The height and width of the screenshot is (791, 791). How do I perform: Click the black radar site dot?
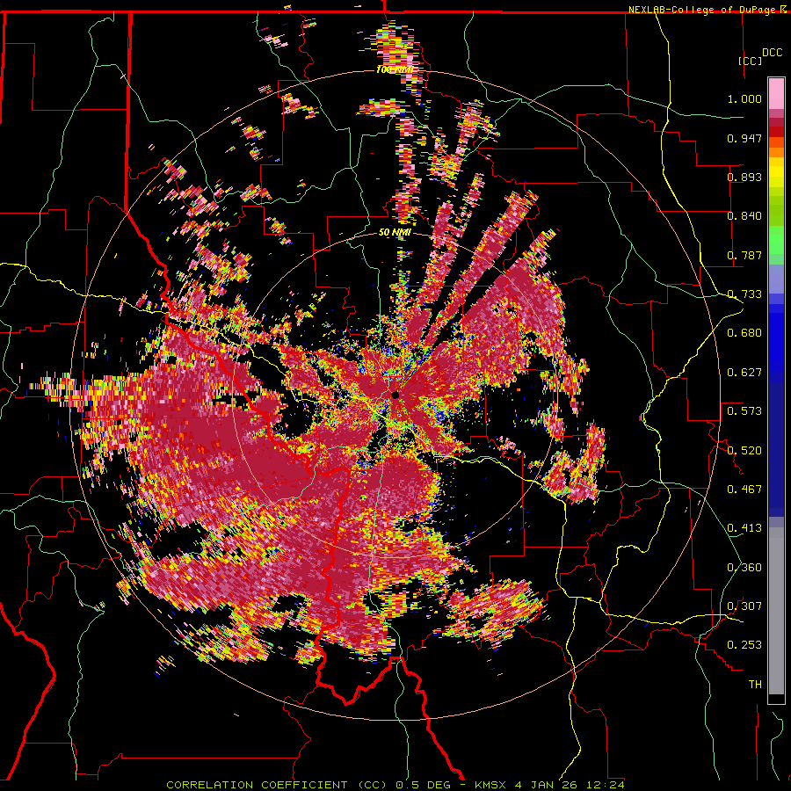[395, 395]
